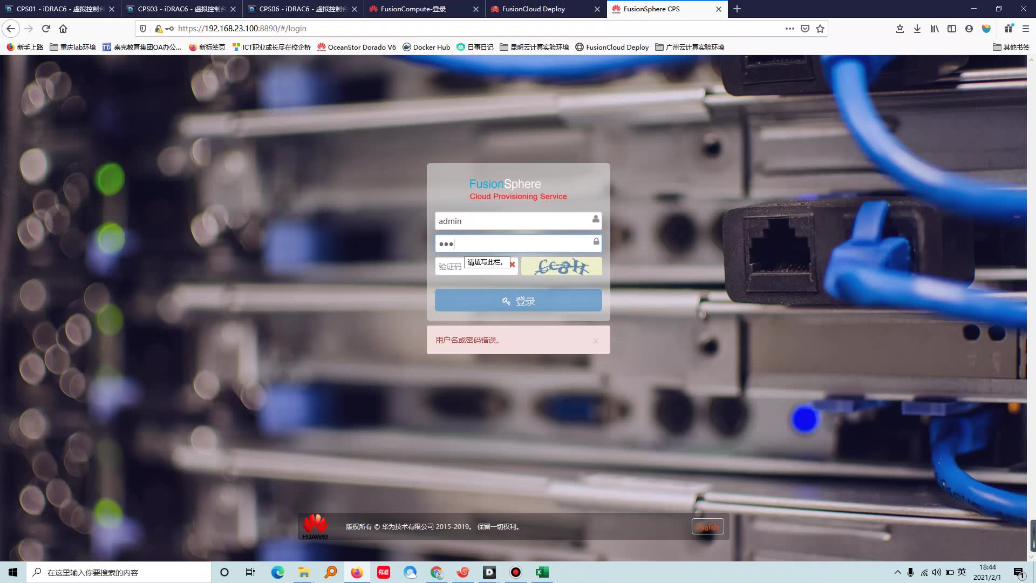1036x583 pixels.
Task: Close the FusionSphere CPS tab
Action: pos(718,9)
